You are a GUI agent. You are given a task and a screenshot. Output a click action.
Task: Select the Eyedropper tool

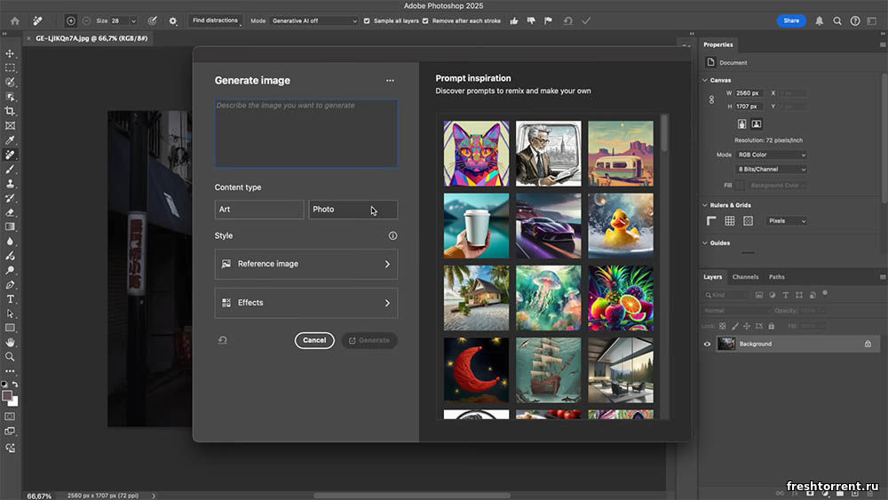pyautogui.click(x=10, y=139)
